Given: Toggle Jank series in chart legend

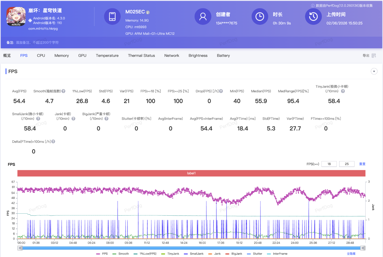Looking at the screenshot, I should coord(215,254).
